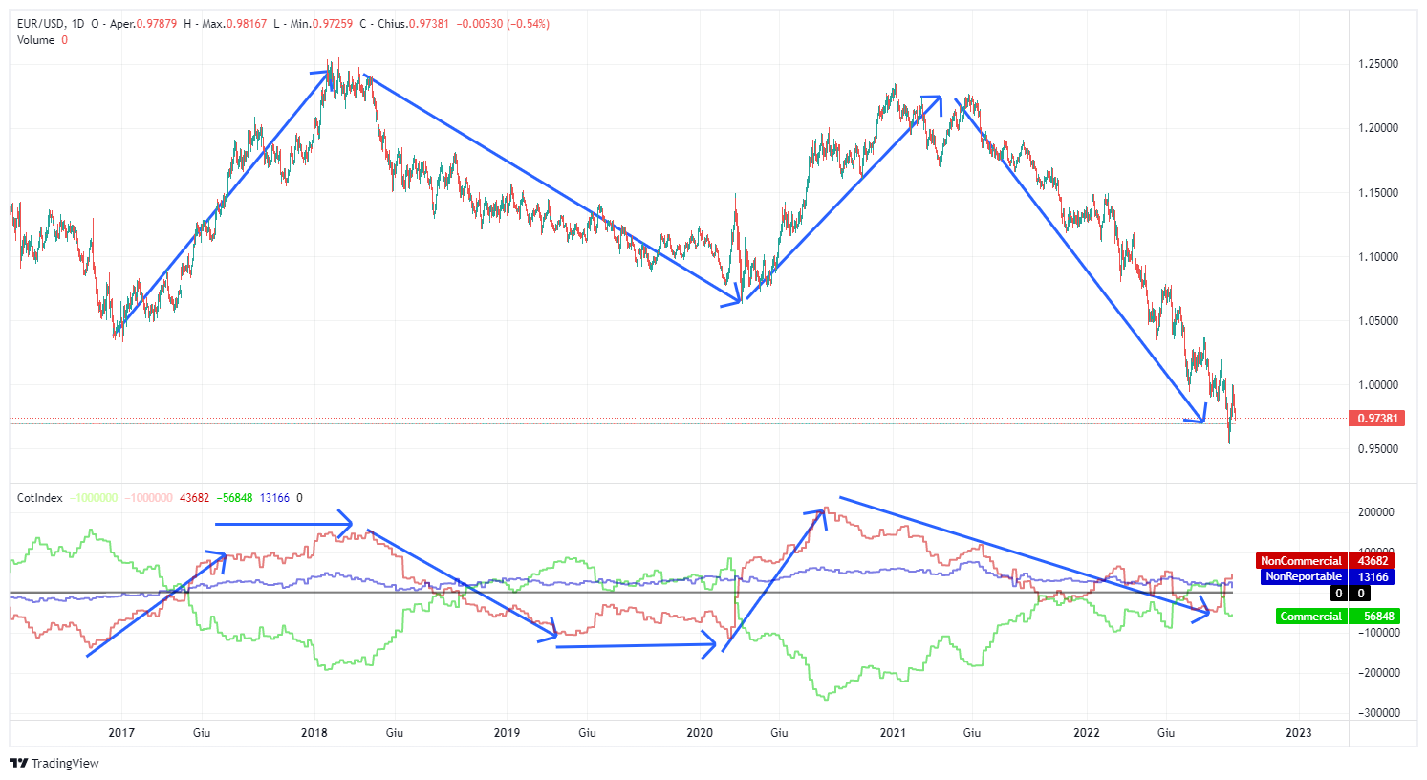This screenshot has width=1427, height=780.
Task: Click the NonReportable value 13166 tag
Action: (x=1373, y=576)
